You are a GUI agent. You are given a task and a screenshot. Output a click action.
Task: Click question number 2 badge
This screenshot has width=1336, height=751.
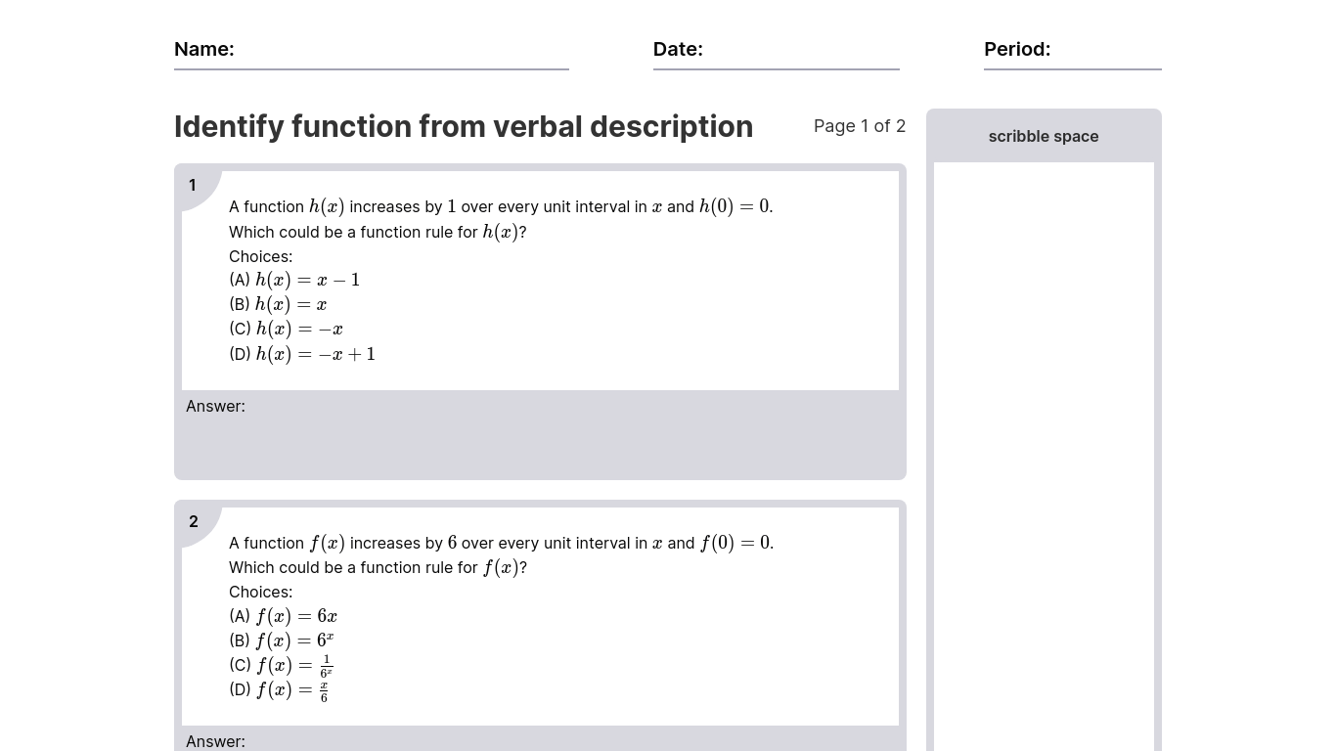[x=194, y=521]
